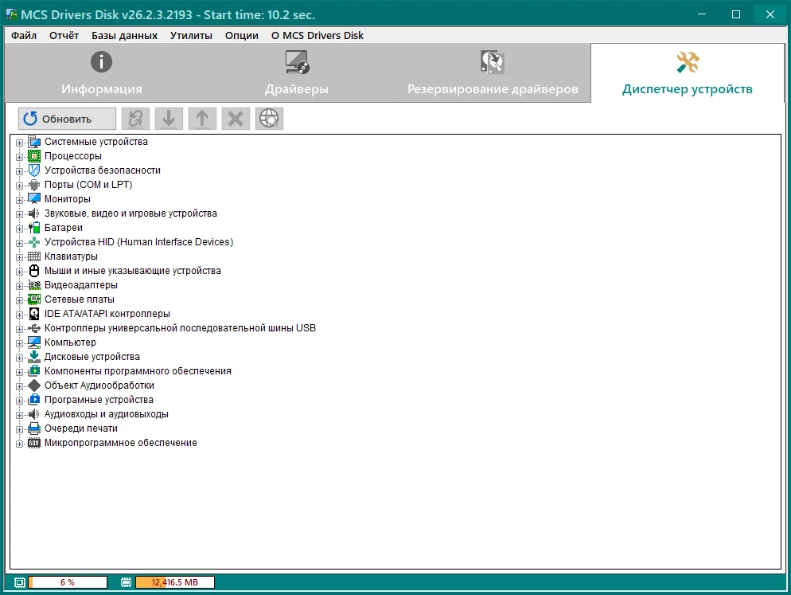Expand the Системные устройства node
Image resolution: width=791 pixels, height=595 pixels.
20,143
